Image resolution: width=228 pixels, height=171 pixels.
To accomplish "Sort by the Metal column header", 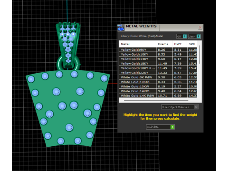I will point(137,44).
